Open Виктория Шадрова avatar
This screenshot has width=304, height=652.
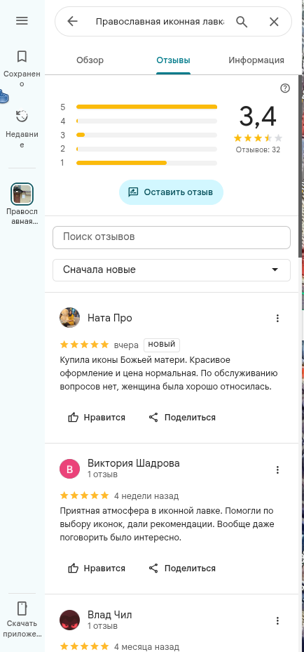click(x=70, y=470)
